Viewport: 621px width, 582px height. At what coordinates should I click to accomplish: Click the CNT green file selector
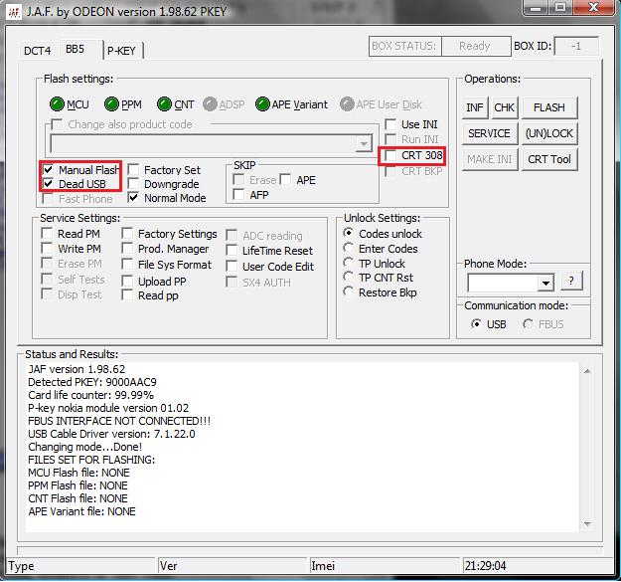pos(164,104)
